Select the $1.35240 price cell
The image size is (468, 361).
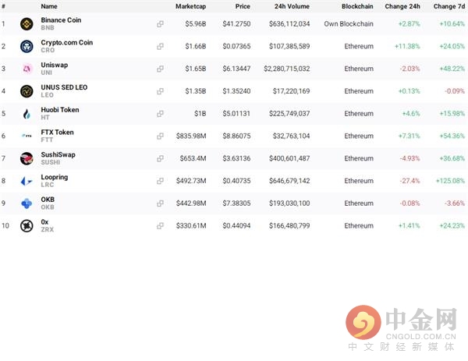[x=236, y=91]
